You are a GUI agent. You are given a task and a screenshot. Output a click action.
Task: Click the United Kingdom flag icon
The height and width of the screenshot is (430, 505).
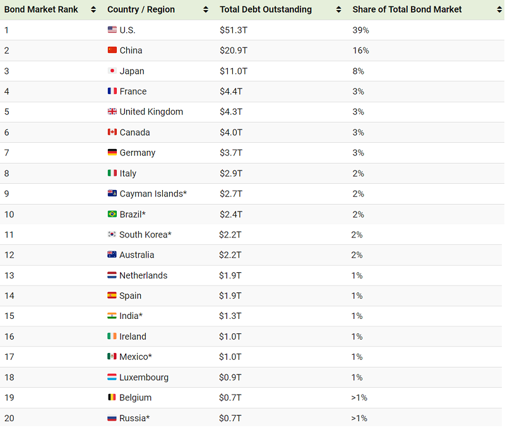point(112,112)
